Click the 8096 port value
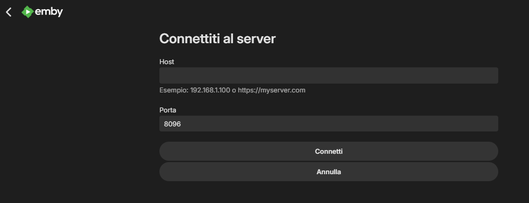The image size is (529, 203). (172, 124)
